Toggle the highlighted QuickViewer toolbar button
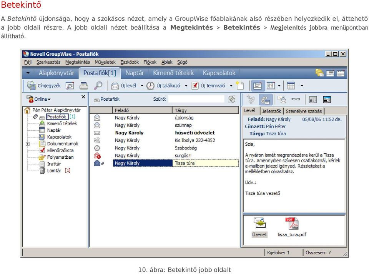369x274 pixels. click(258, 86)
